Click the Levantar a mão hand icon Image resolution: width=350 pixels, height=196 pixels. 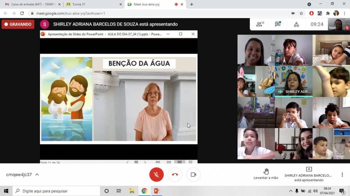(x=266, y=171)
